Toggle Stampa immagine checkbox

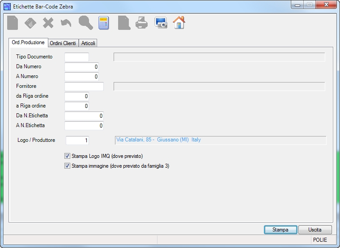pyautogui.click(x=67, y=166)
